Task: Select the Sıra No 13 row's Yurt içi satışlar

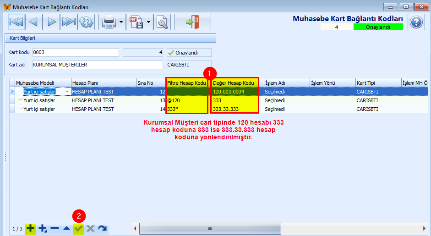Action: click(39, 100)
